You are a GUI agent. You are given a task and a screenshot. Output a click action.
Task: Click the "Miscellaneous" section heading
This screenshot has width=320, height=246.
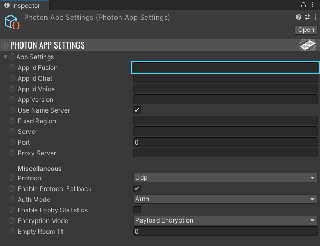[40, 169]
